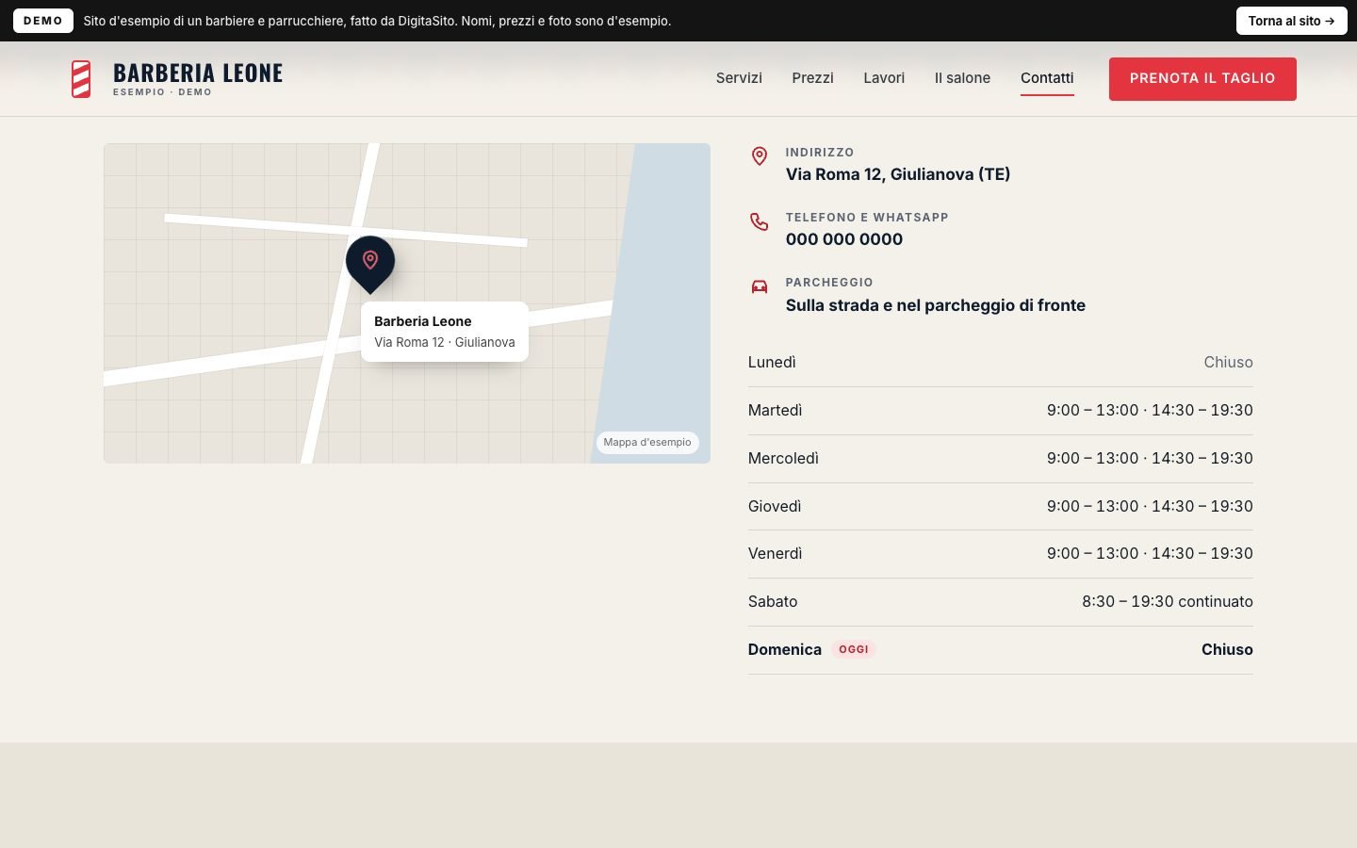Click the PARCHEGGIO heading label
This screenshot has height=848, width=1357.
pos(829,283)
